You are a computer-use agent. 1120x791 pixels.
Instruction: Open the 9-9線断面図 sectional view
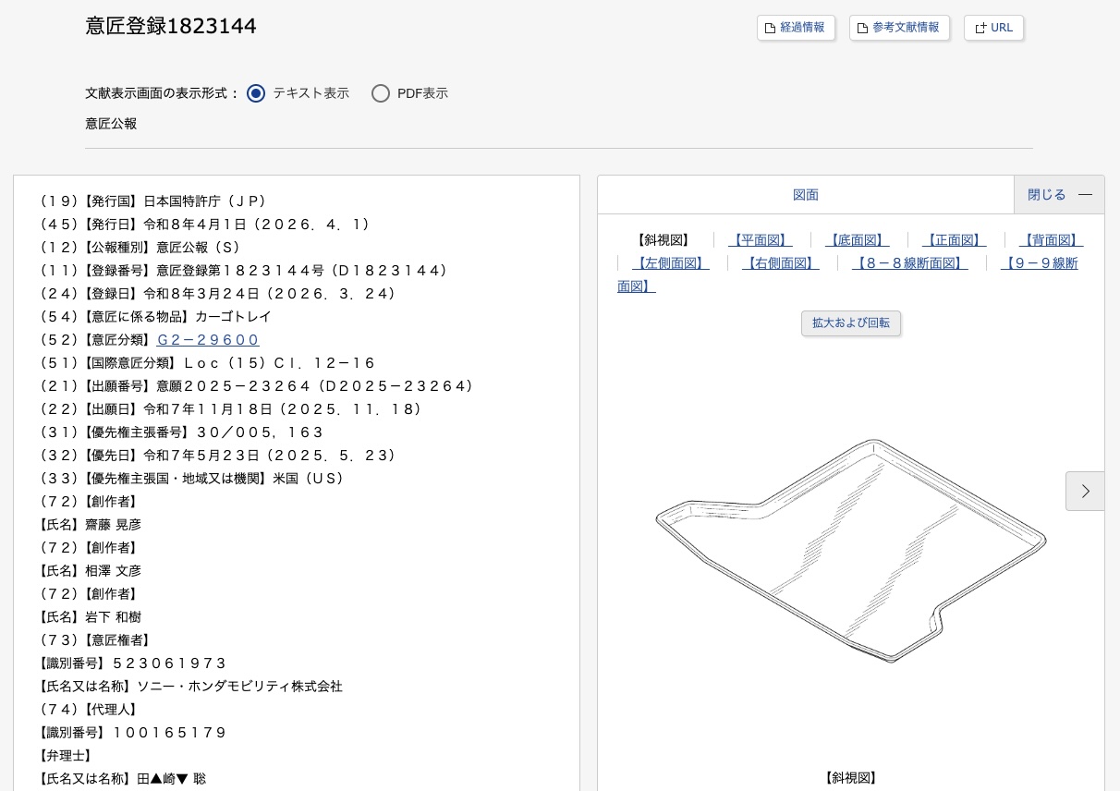pyautogui.click(x=1039, y=263)
